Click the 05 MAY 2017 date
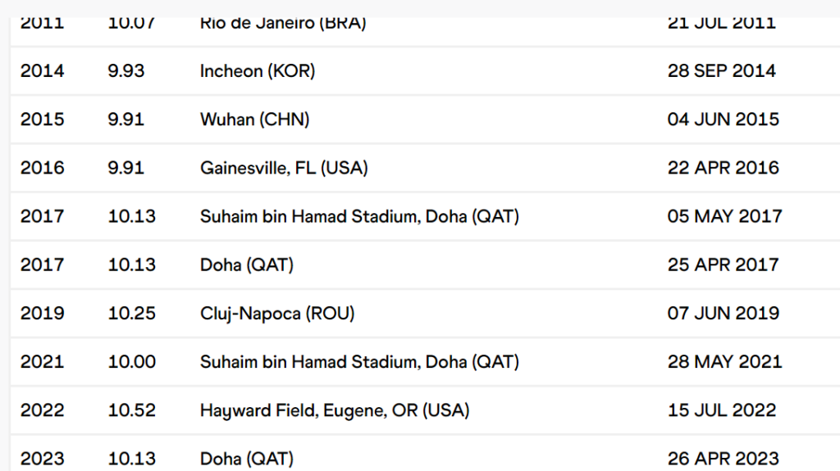Image resolution: width=840 pixels, height=471 pixels. [724, 216]
